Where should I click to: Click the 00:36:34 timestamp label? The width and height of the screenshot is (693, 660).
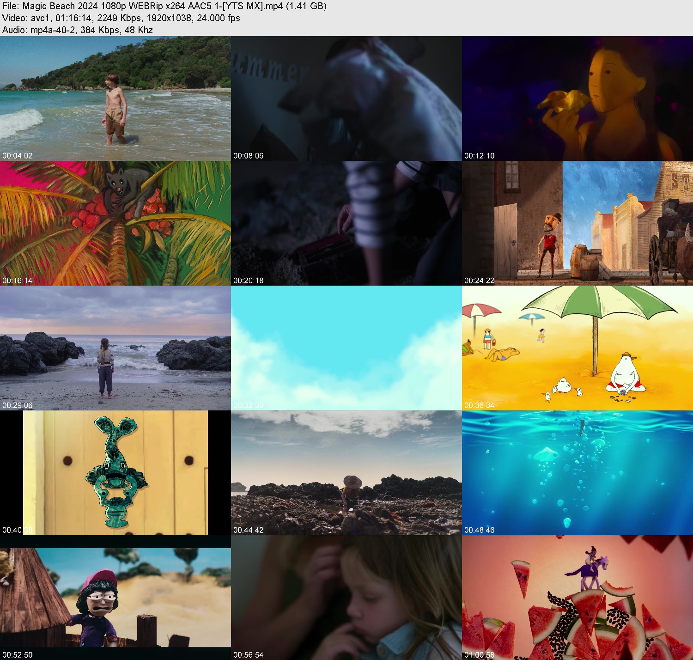(480, 405)
